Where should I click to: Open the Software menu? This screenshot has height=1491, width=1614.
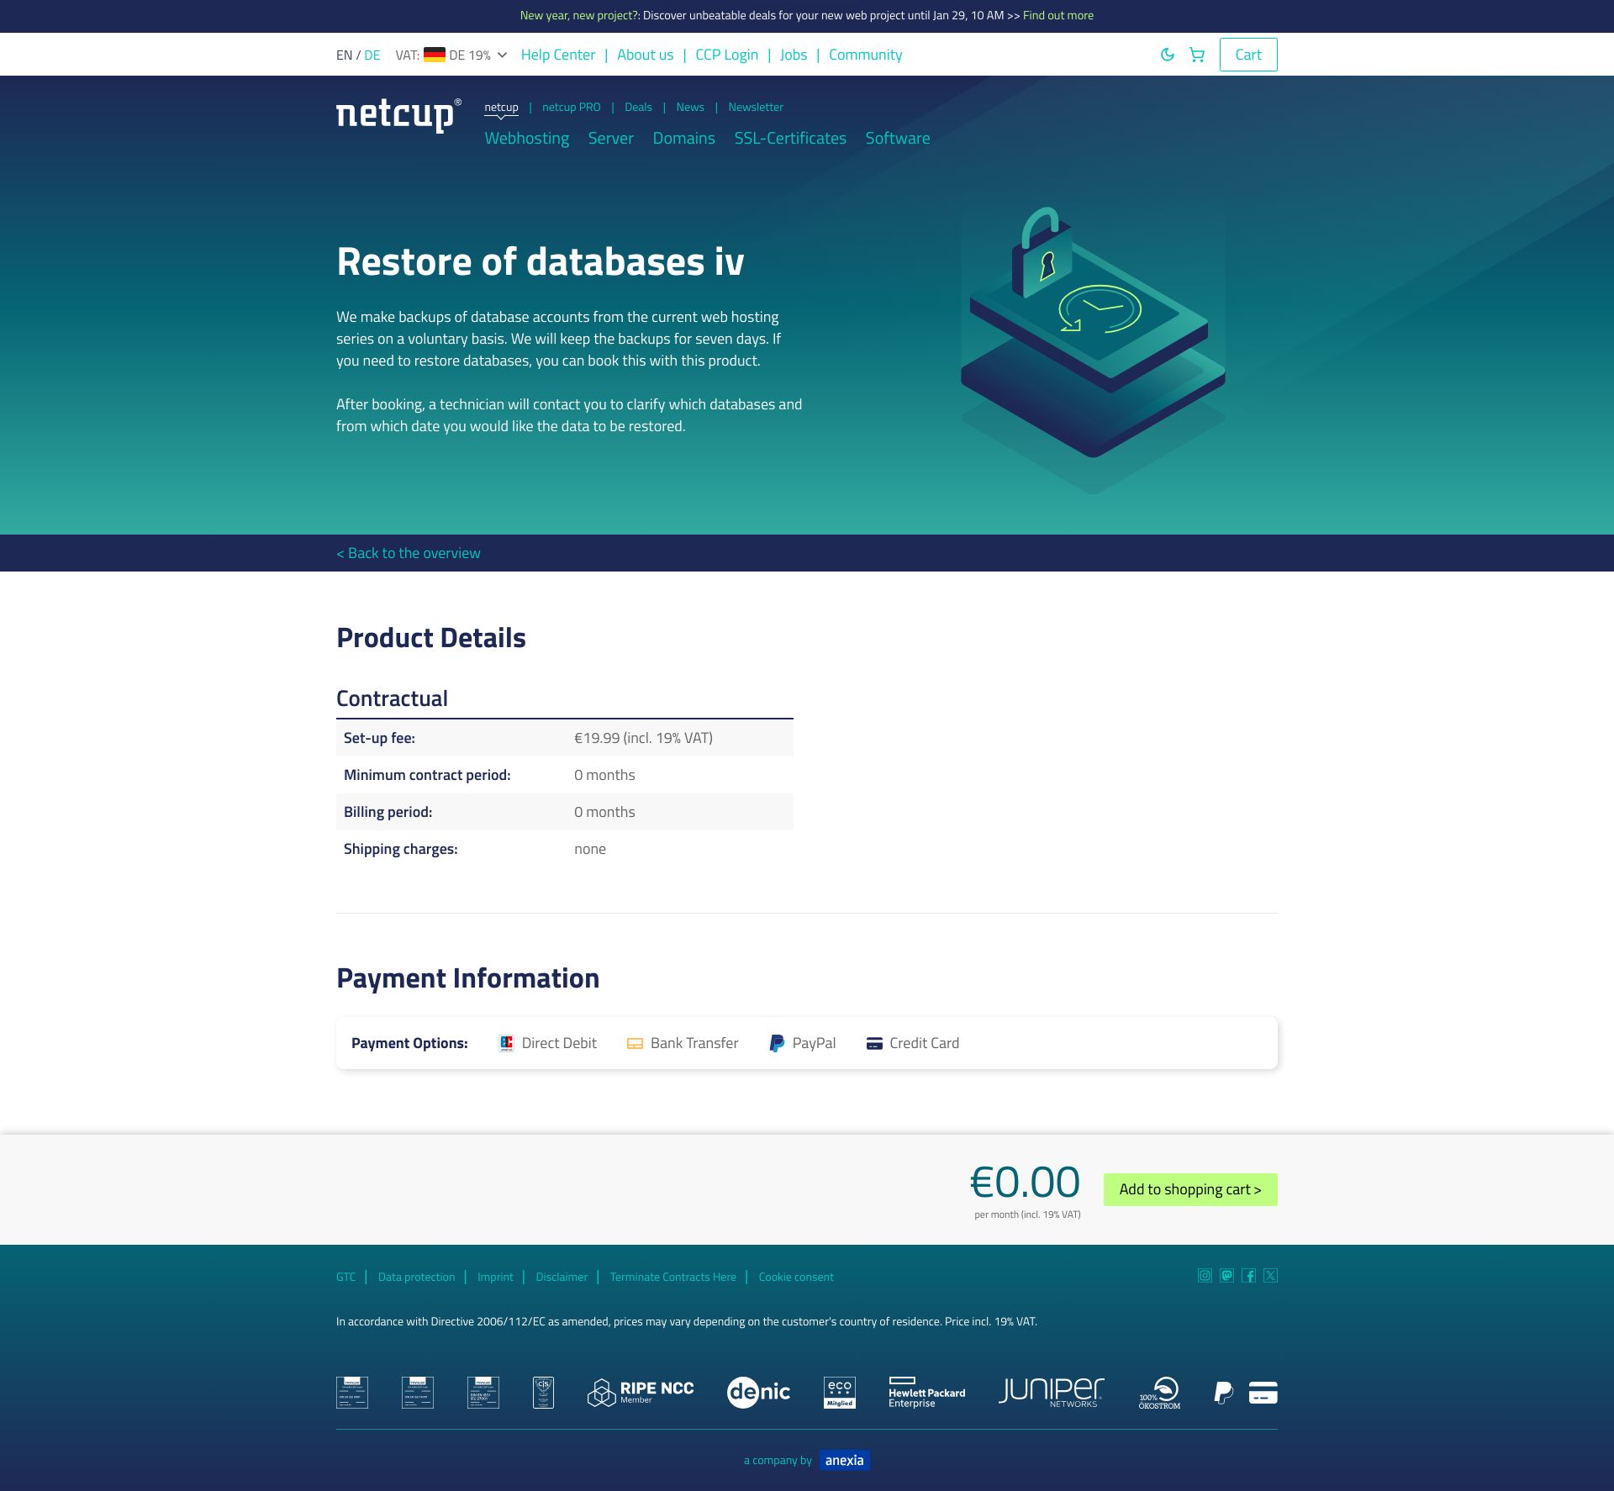[x=898, y=139]
